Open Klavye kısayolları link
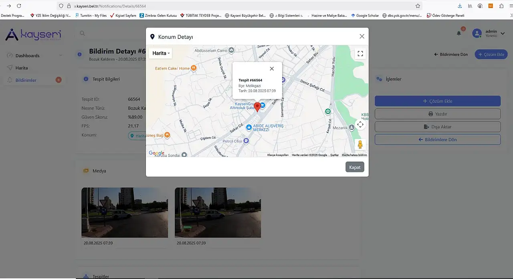The image size is (513, 279). [x=278, y=155]
